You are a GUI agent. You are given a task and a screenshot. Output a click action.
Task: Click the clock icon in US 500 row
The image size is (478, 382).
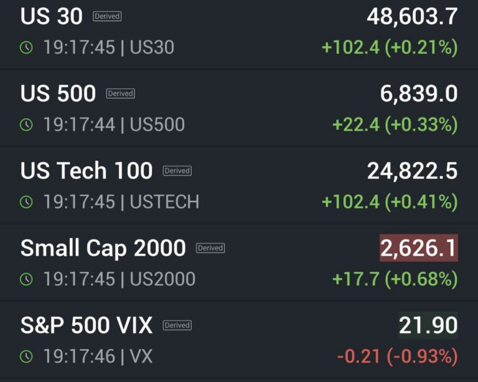point(26,125)
